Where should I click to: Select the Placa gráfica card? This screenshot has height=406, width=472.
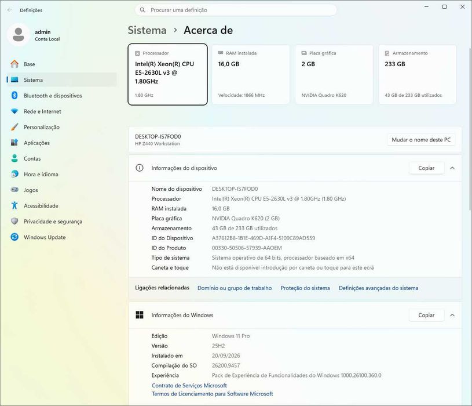(x=334, y=74)
